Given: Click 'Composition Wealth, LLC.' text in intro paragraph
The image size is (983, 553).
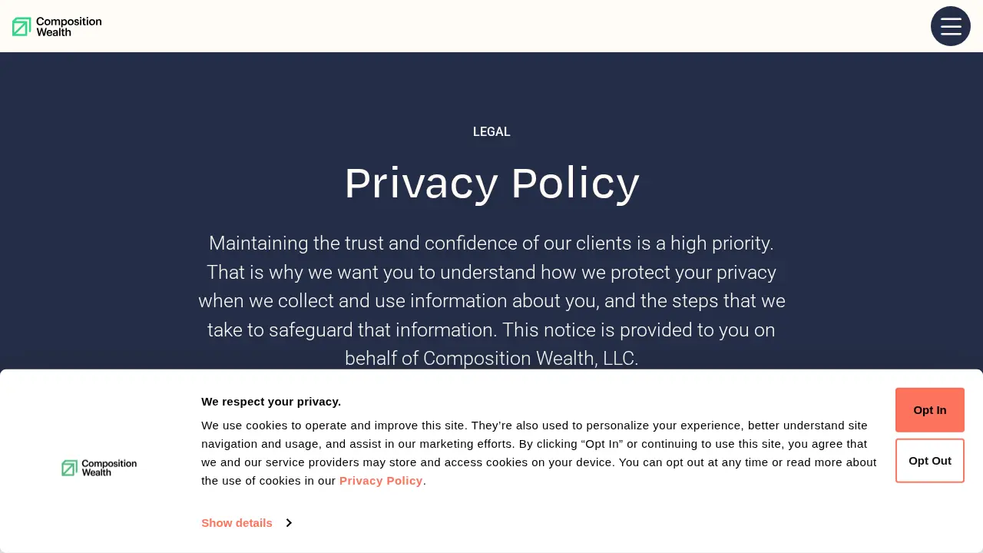Looking at the screenshot, I should 531,359.
